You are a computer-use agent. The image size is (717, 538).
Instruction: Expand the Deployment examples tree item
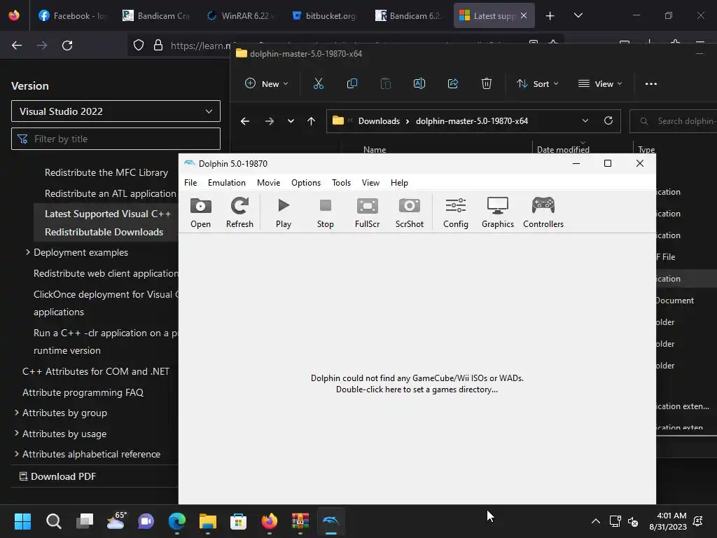coord(27,252)
